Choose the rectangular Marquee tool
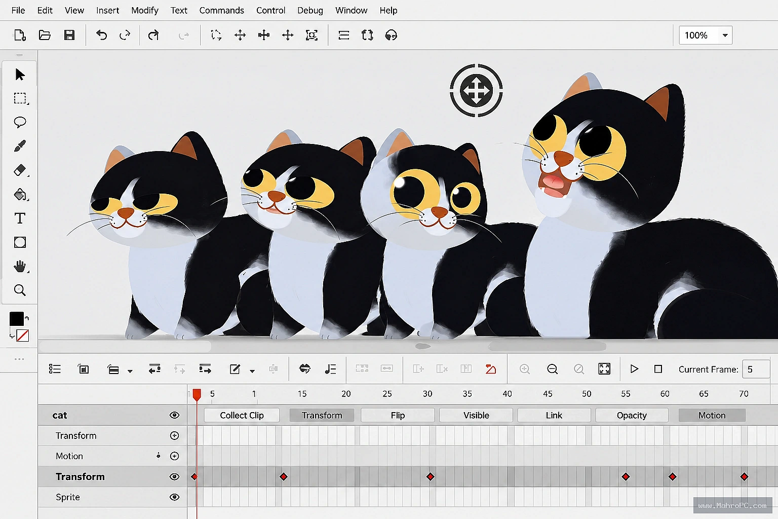 click(20, 98)
